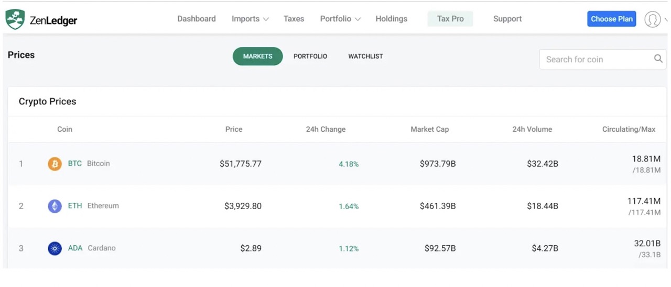Image resolution: width=671 pixels, height=287 pixels.
Task: Click the Bitcoin name label
Action: click(99, 164)
